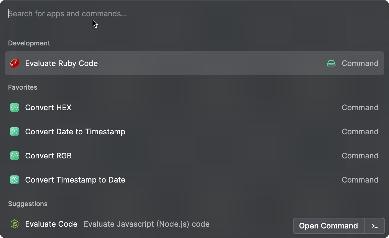
Task: Choose Convert HEX from Favorites
Action: 48,108
